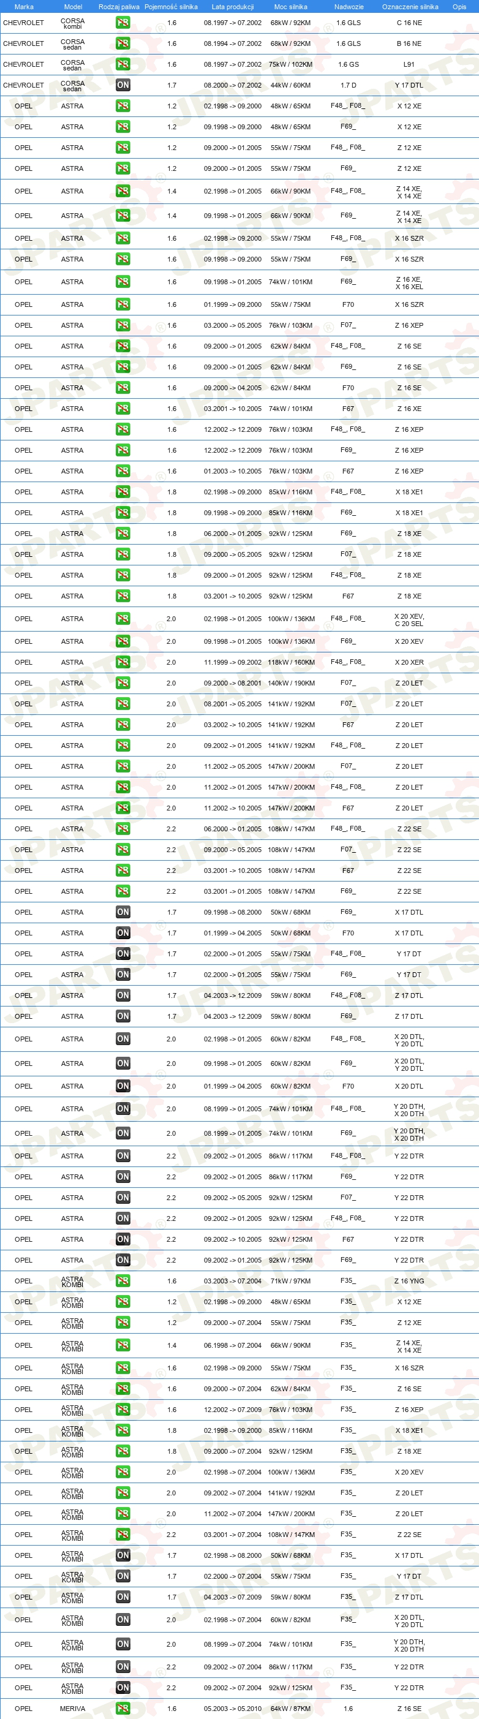Click petrol icon in Chevrolet Corsa kombi row
The height and width of the screenshot is (1719, 479).
click(x=123, y=23)
